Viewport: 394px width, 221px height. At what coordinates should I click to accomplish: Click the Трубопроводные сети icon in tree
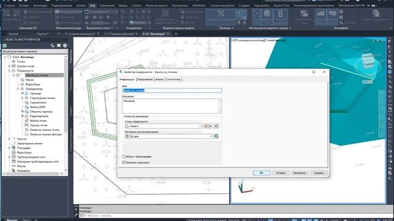14,157
